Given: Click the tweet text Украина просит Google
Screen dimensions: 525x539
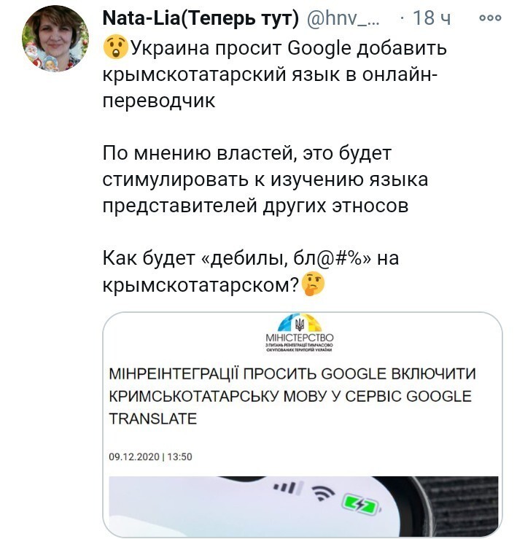Looking at the screenshot, I should tap(240, 48).
